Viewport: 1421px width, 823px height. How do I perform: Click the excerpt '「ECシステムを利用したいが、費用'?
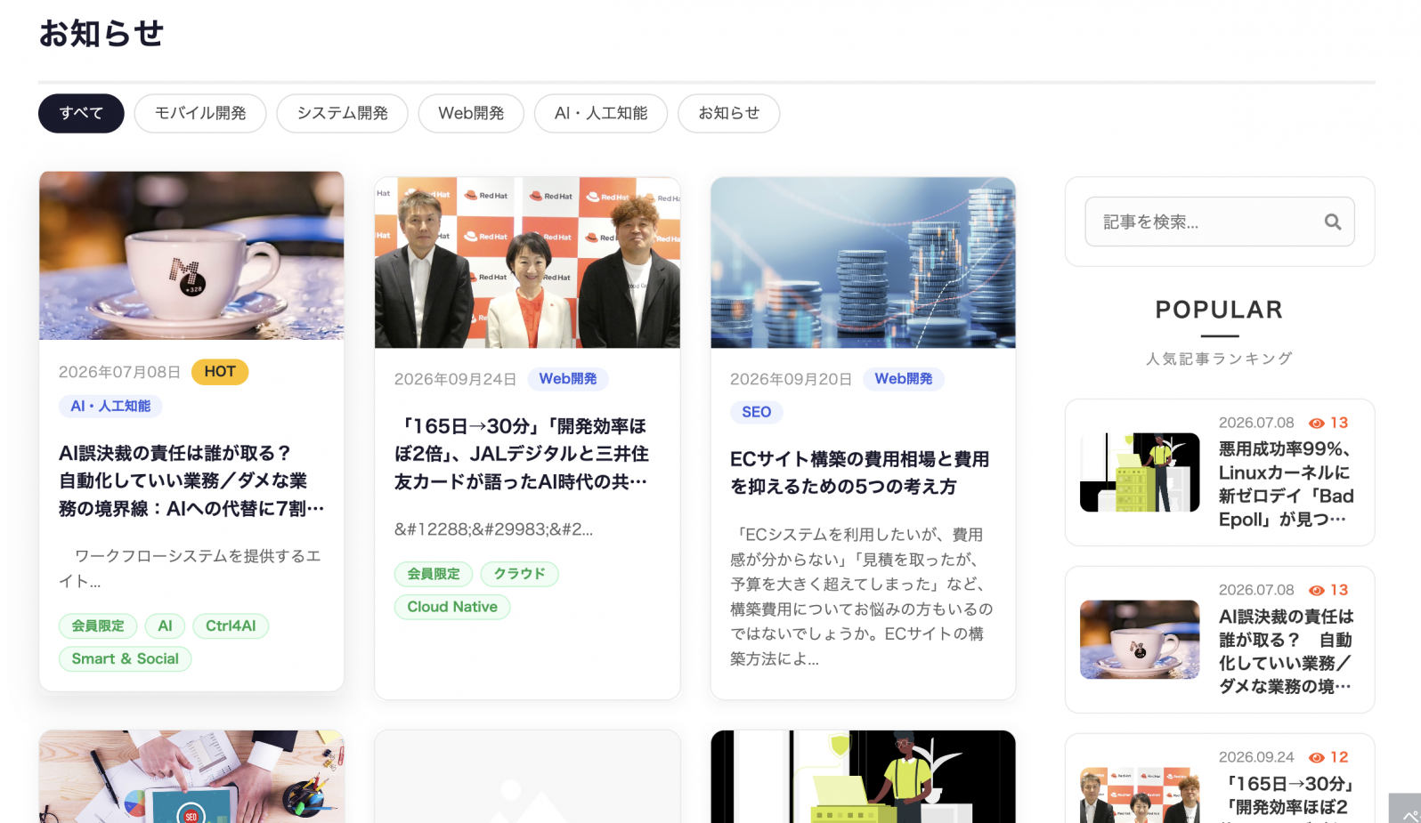862,597
